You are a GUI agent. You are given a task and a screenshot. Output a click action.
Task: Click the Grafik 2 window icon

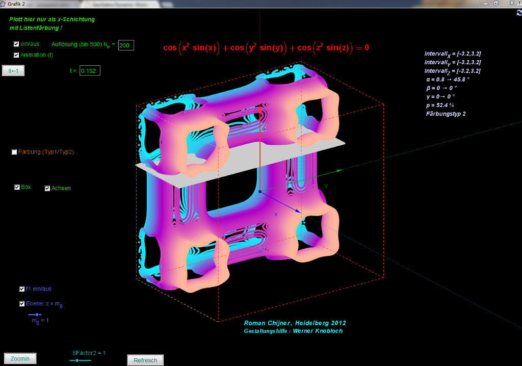click(4, 4)
